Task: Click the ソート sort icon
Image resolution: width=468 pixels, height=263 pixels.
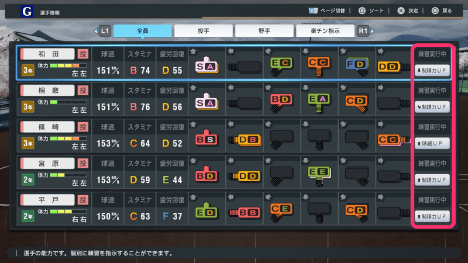Action: click(362, 11)
